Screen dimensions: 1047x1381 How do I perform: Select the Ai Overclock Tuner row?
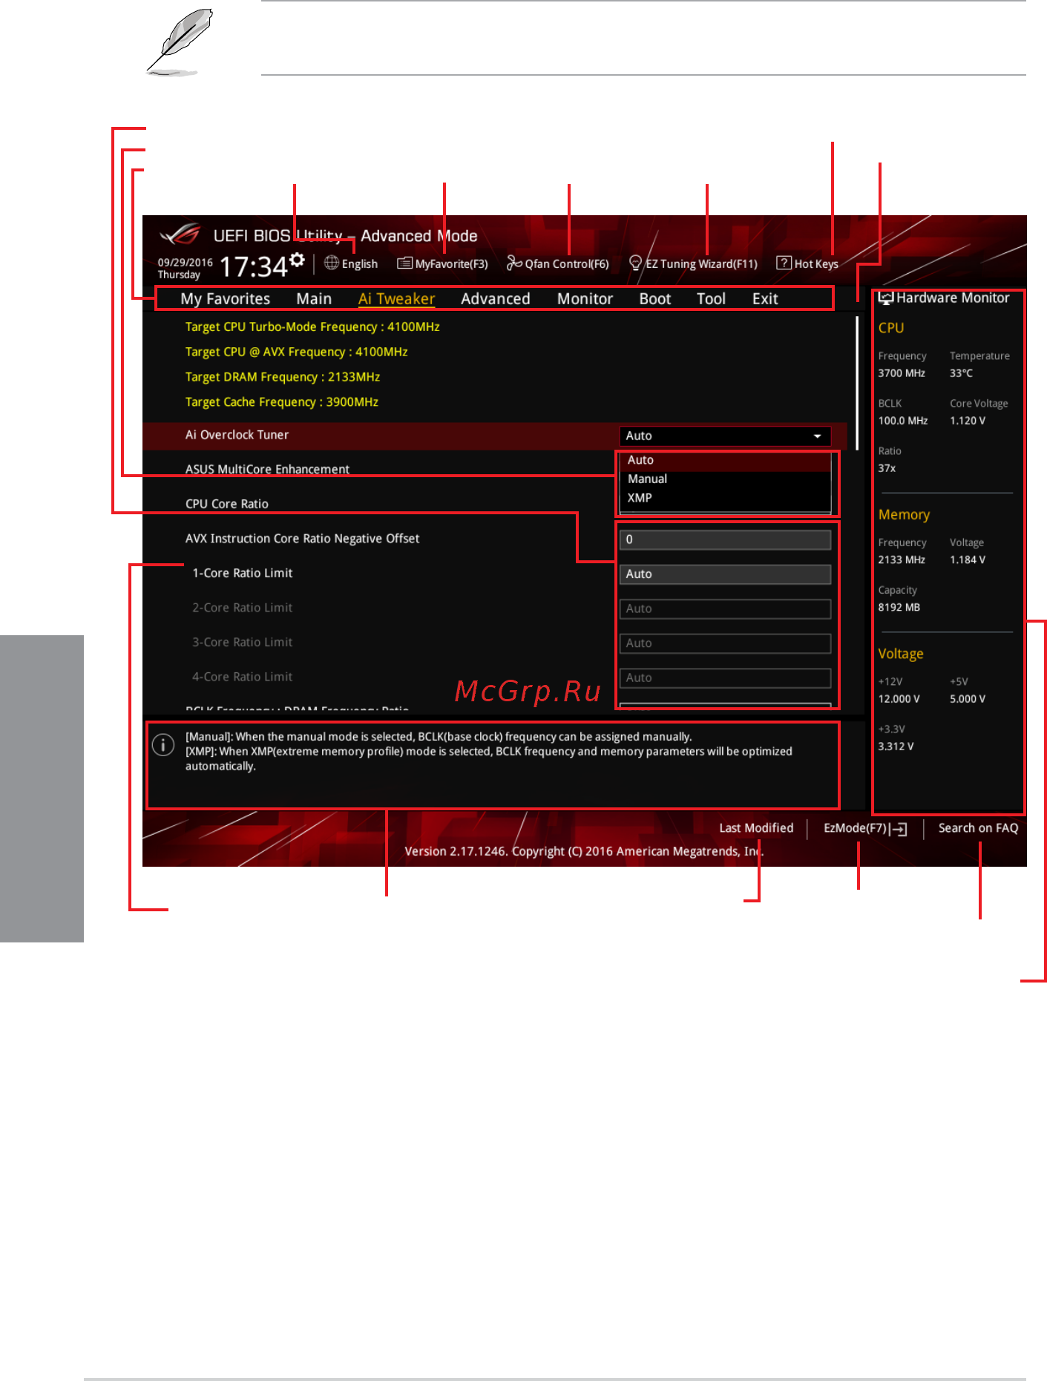[494, 436]
